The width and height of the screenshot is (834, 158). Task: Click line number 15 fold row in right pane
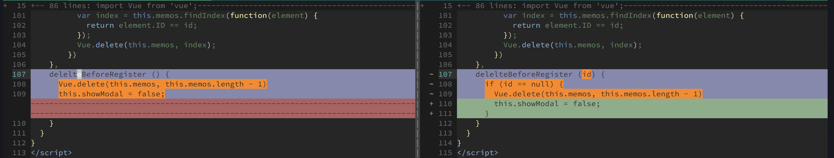point(447,5)
